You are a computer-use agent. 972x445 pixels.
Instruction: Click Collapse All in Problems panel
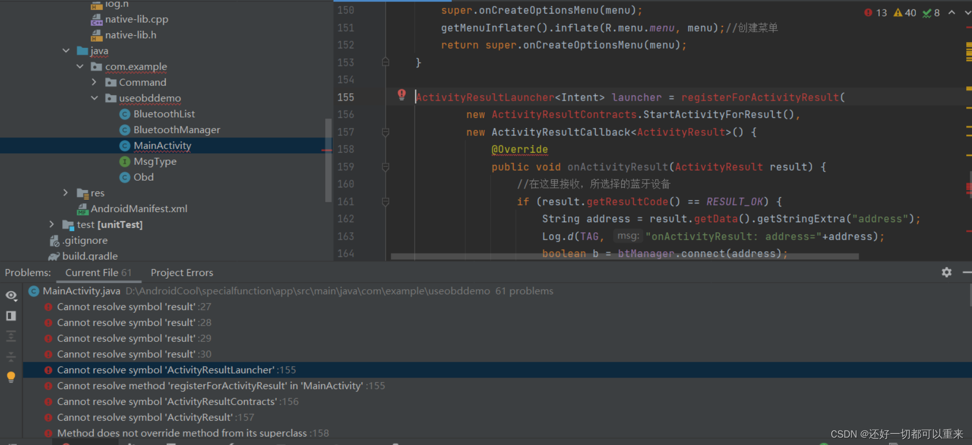coord(11,357)
